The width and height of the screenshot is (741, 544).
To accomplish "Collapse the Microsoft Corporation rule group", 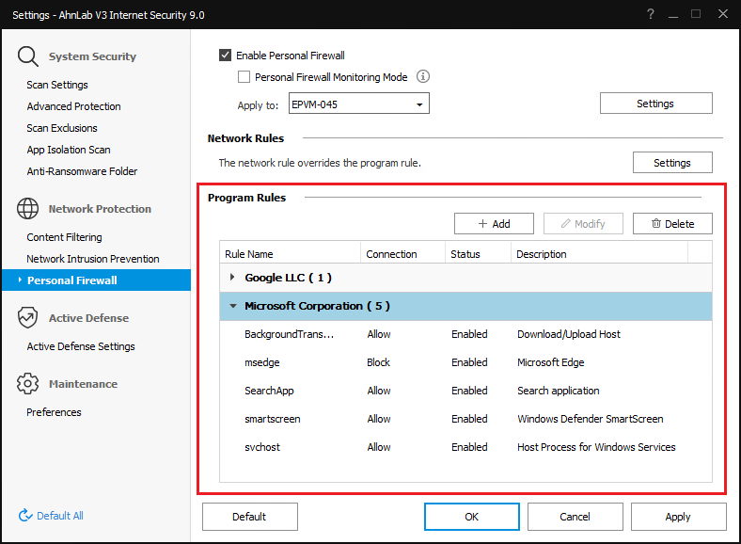I will pyautogui.click(x=233, y=306).
